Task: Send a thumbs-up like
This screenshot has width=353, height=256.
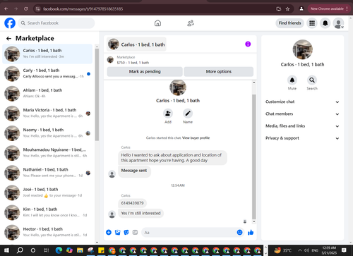Action: 251,233
